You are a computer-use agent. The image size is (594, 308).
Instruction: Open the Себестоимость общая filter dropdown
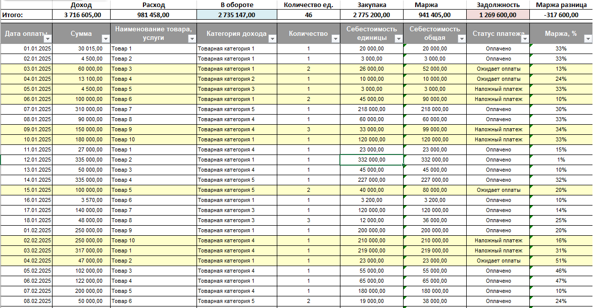(x=462, y=39)
